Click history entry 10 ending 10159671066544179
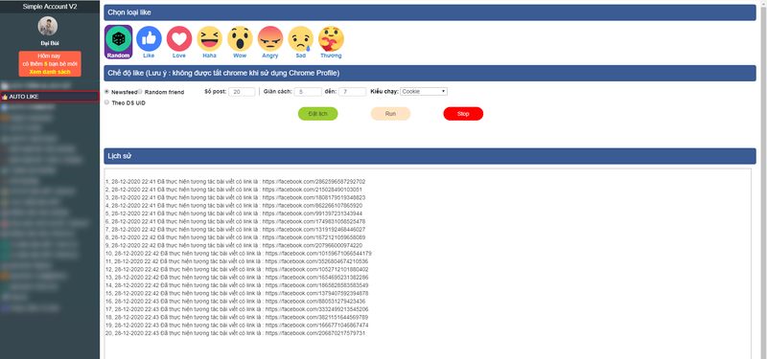 point(239,254)
